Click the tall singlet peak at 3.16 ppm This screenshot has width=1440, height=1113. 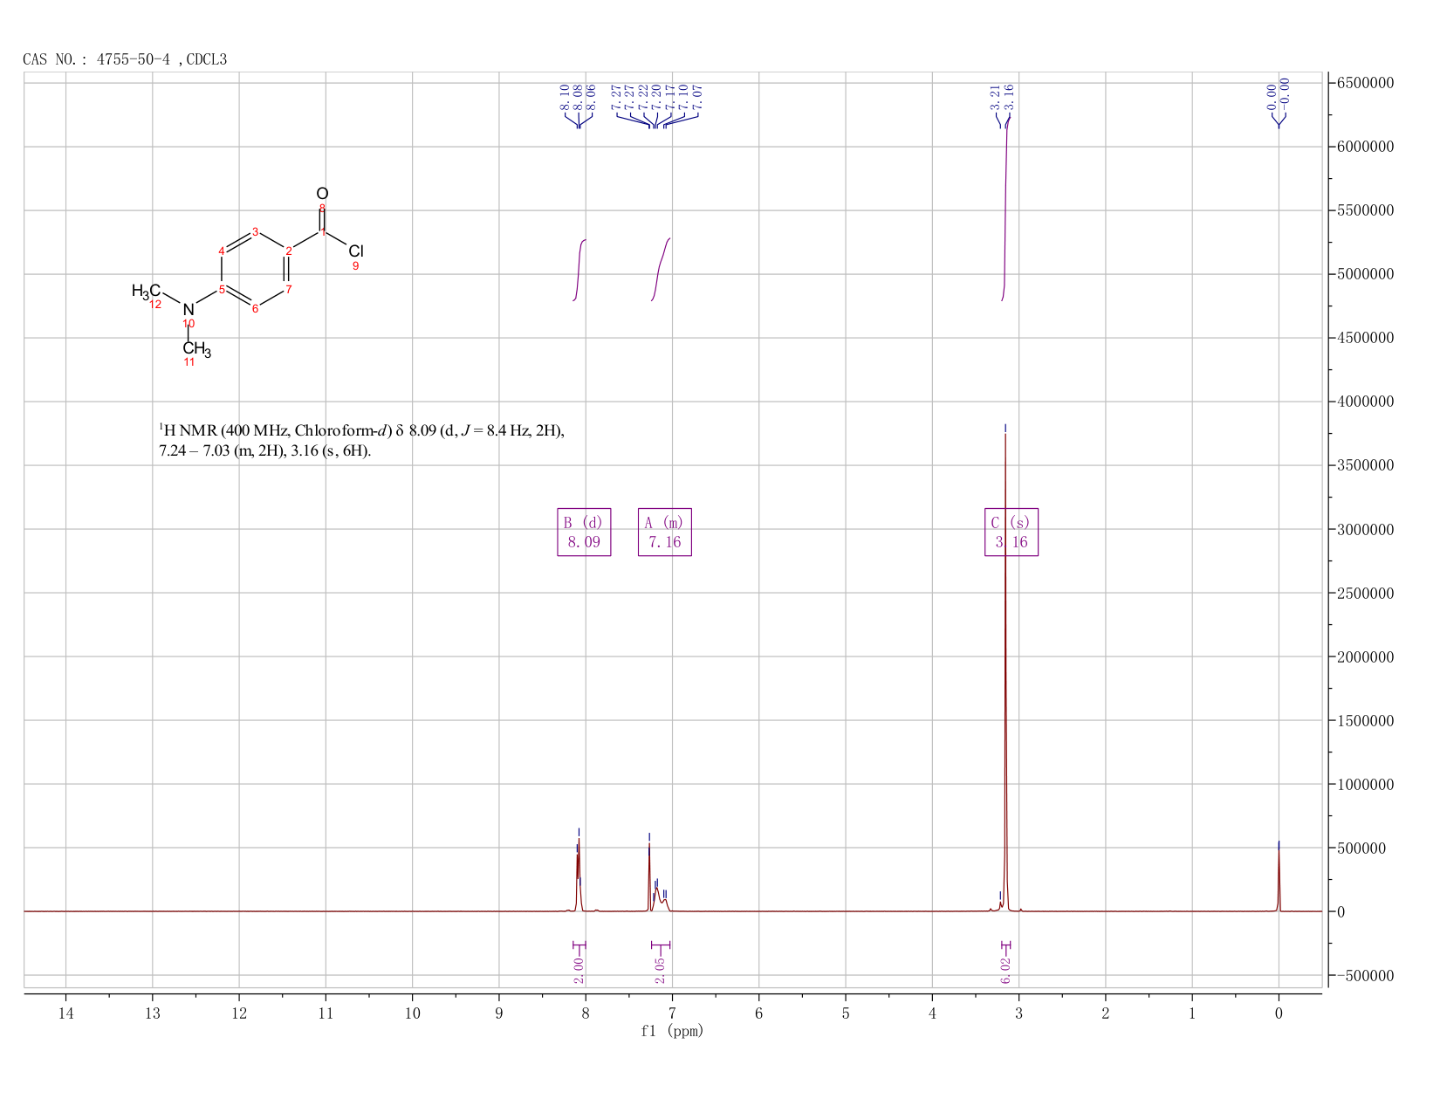tap(1005, 672)
